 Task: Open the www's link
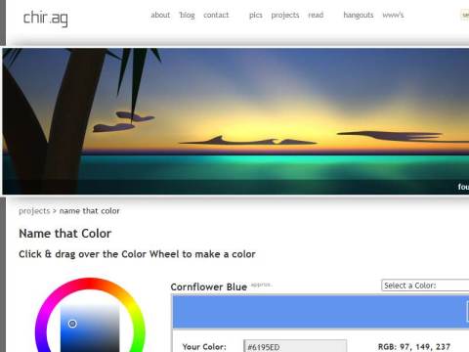coord(393,15)
